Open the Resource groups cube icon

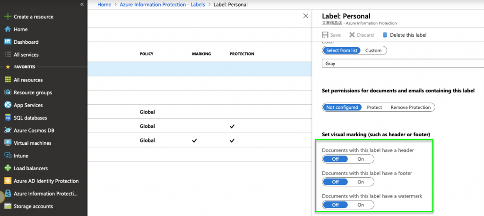point(8,92)
